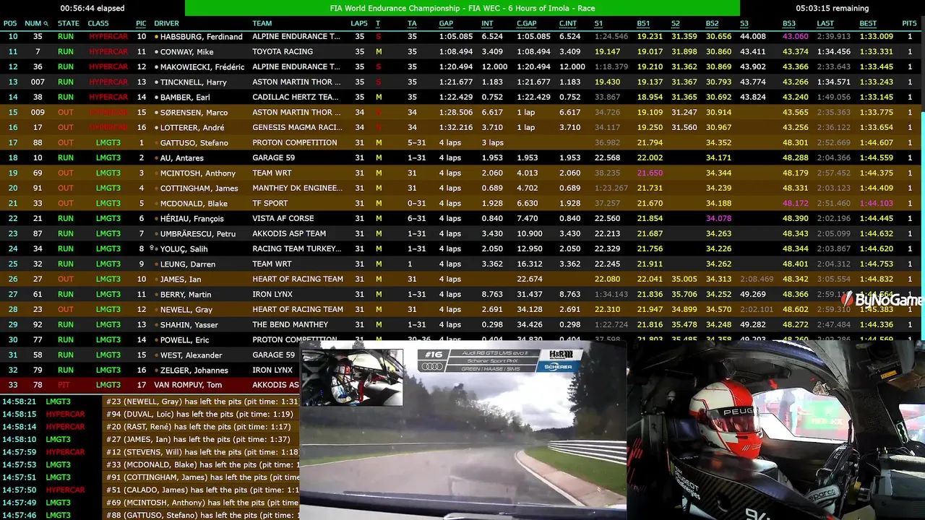The image size is (925, 520).
Task: Click the search magnifier next to NUM
Action: (x=46, y=24)
